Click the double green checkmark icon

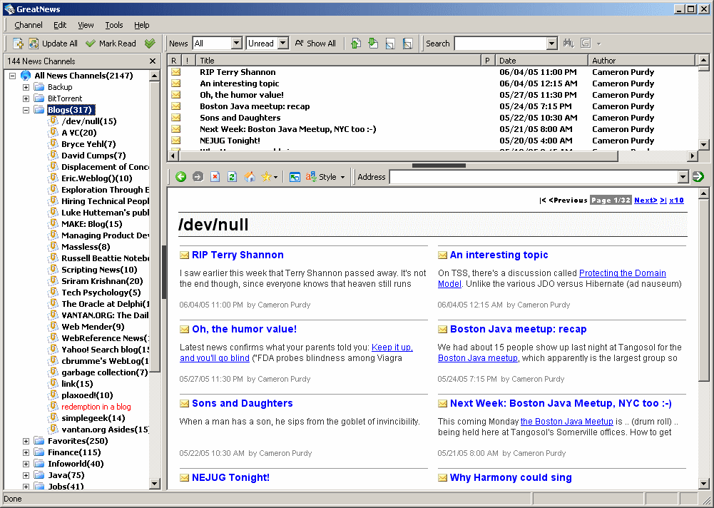click(150, 44)
